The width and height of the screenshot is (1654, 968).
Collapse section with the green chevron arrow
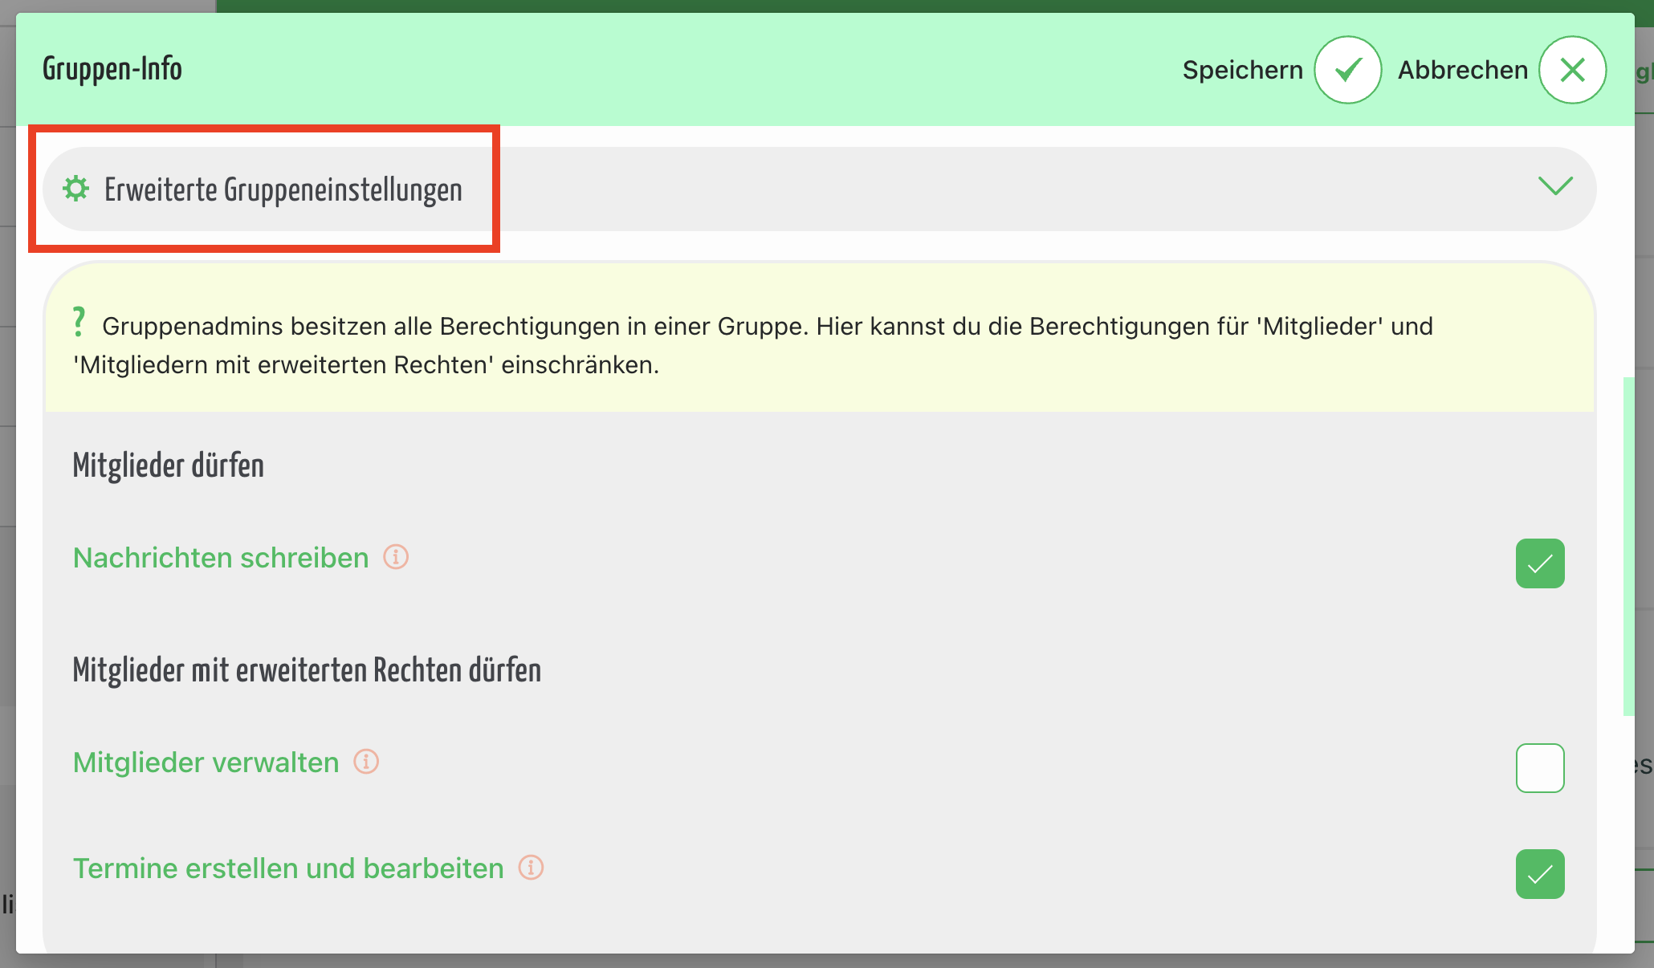tap(1555, 186)
